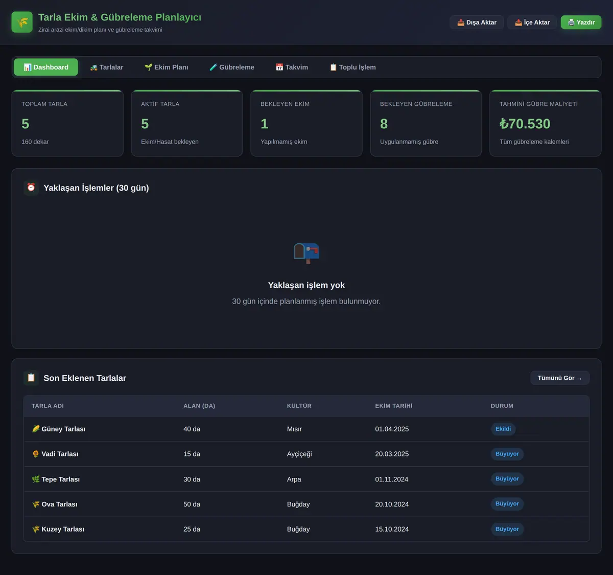Click the Arpa culture cell
This screenshot has width=613, height=575.
click(294, 479)
